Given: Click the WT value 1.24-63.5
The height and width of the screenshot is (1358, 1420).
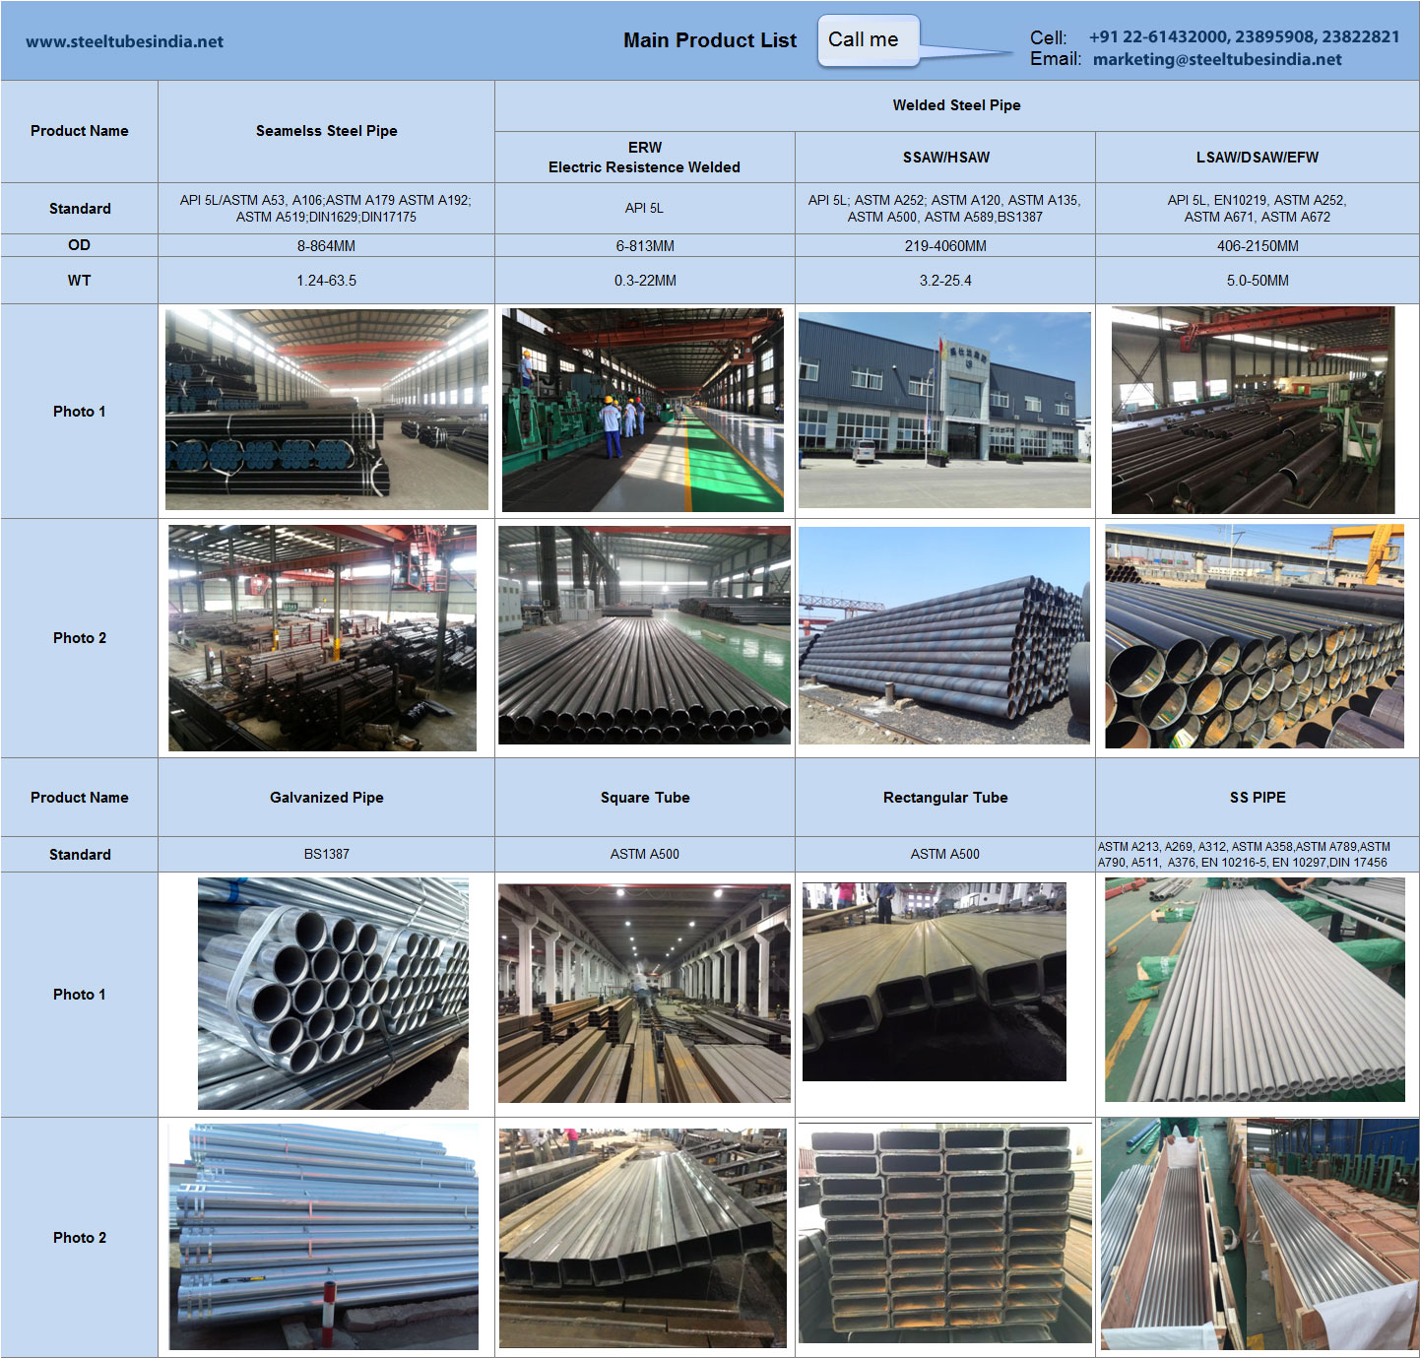Looking at the screenshot, I should [327, 281].
